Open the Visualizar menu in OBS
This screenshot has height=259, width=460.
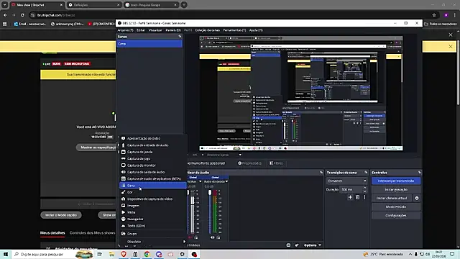pos(155,30)
